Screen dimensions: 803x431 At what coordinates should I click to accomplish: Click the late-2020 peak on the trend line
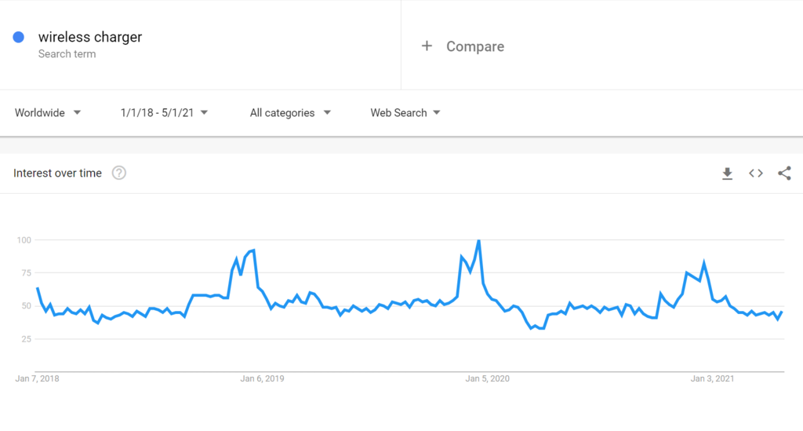click(704, 264)
